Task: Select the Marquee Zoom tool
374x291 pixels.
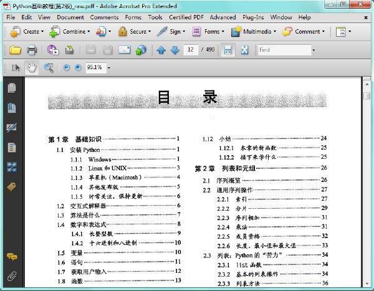Action: click(49, 68)
